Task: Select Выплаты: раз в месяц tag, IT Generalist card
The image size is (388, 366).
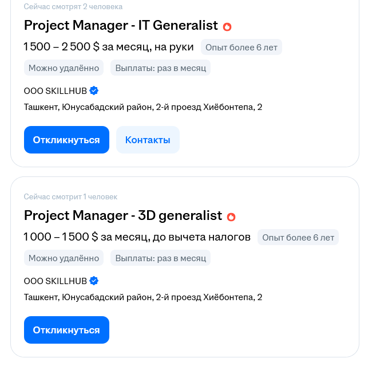Action: point(160,68)
